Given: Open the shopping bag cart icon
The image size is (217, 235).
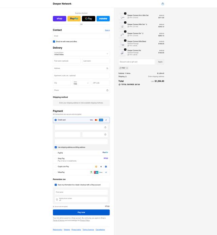Looking at the screenshot, I should click(x=163, y=4).
